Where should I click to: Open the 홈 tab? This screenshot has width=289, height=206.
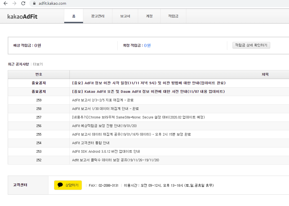point(74,16)
